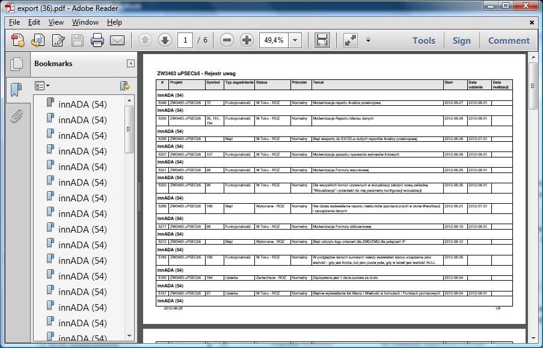543x348 pixels.
Task: Go to previous page with up arrow
Action: pyautogui.click(x=145, y=40)
